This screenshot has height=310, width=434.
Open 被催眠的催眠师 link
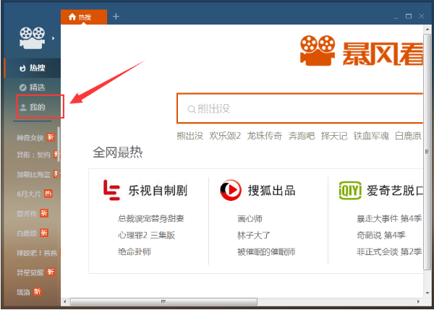tap(266, 251)
